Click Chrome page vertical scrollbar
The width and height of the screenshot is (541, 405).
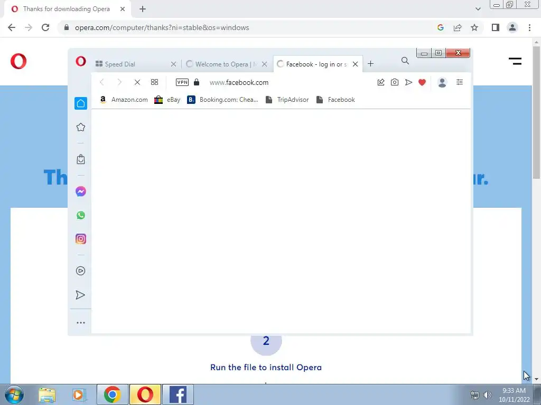click(536, 112)
